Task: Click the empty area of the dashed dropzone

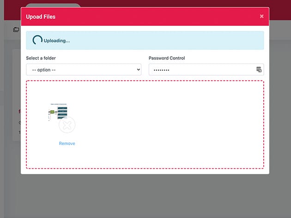Action: click(x=176, y=124)
